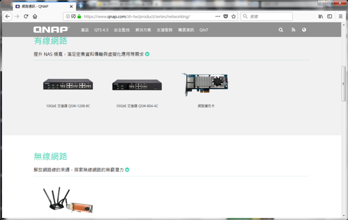
Task: Open the RSS feed icon in QNAP header
Action: [x=293, y=30]
